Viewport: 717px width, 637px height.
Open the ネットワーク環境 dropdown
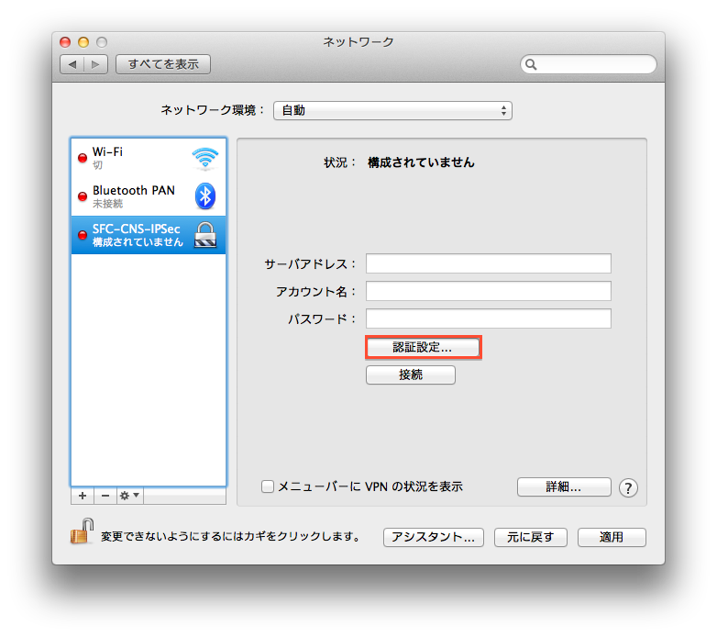point(392,110)
